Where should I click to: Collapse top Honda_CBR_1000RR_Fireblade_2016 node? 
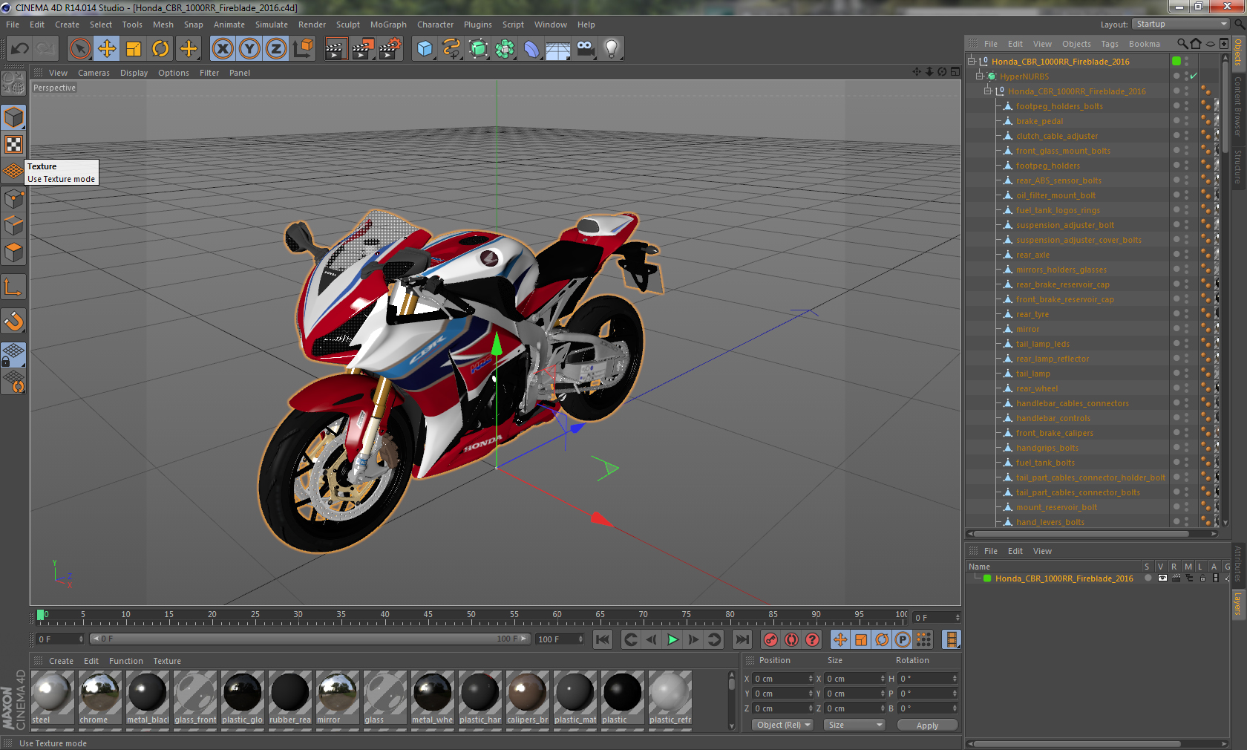972,61
